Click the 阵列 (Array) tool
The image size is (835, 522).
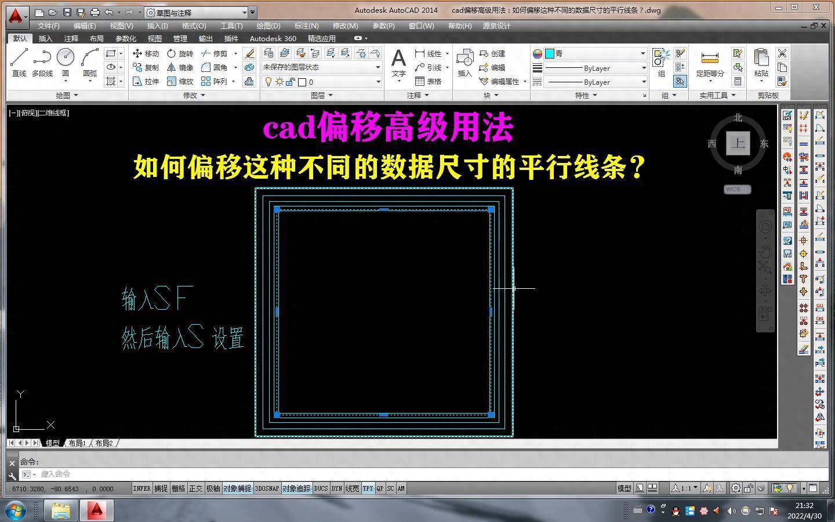[214, 82]
